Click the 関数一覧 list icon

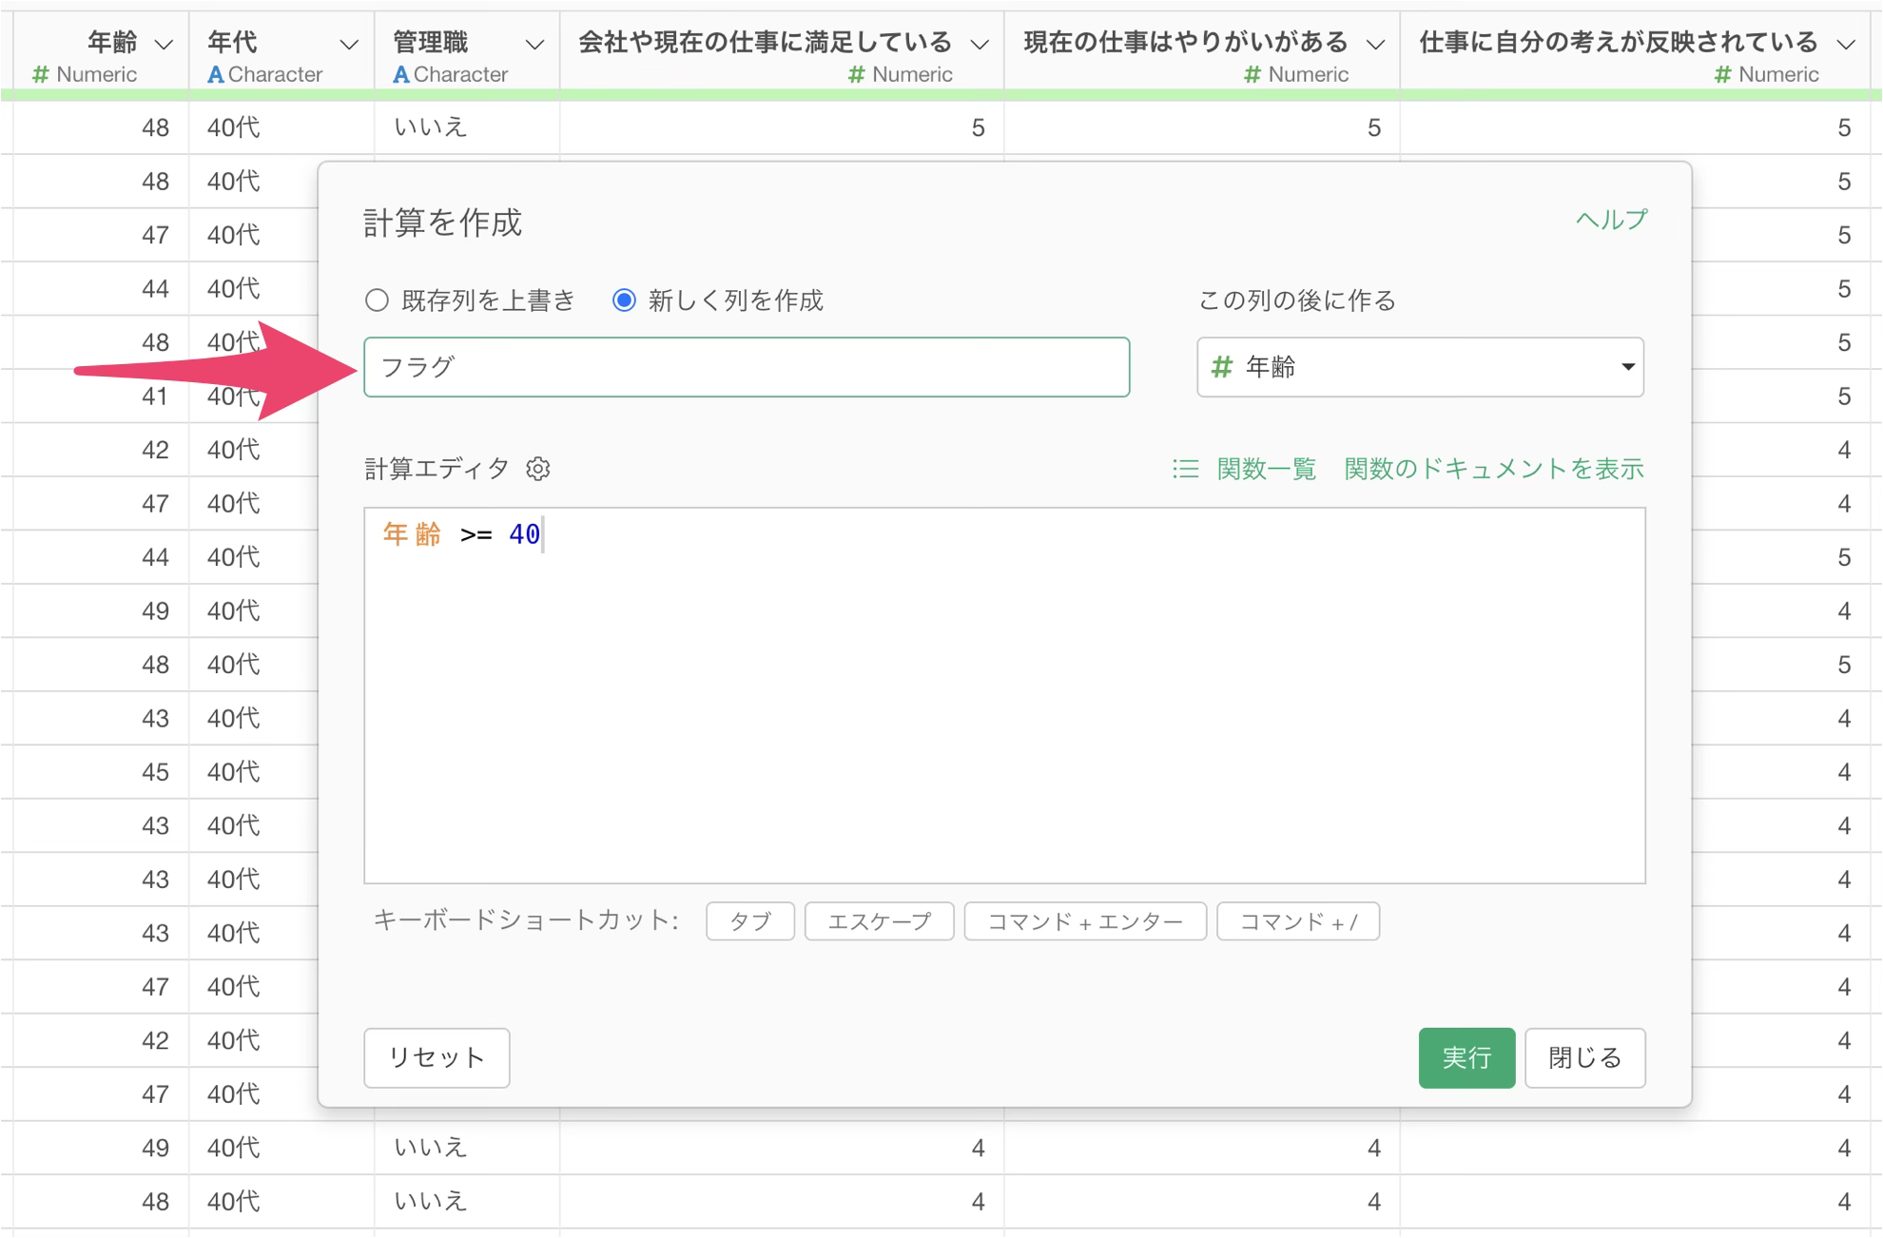[x=1185, y=469]
